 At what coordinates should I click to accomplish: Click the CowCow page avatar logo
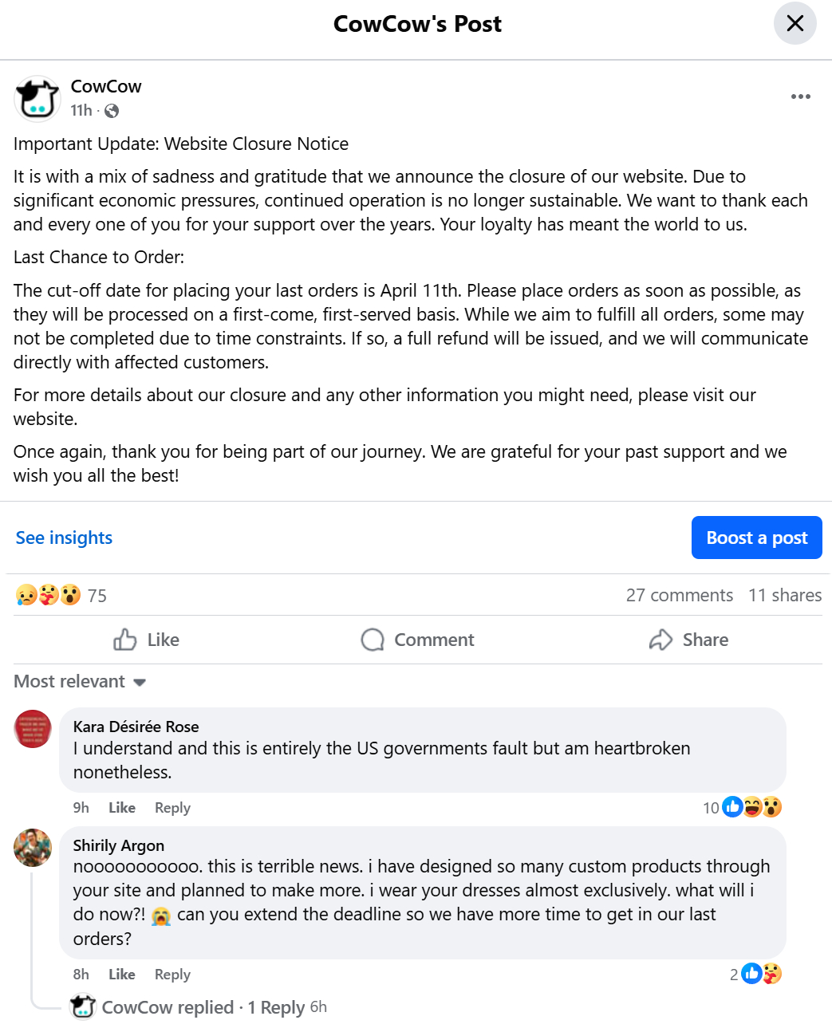pos(37,99)
